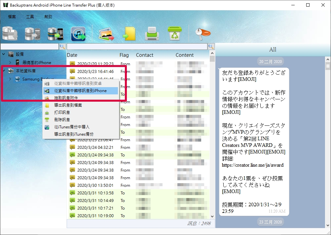Choose 從資料庫中轉移訊息到iPhone from the context menu
Viewport: 331px width, 235px height.
81,91
